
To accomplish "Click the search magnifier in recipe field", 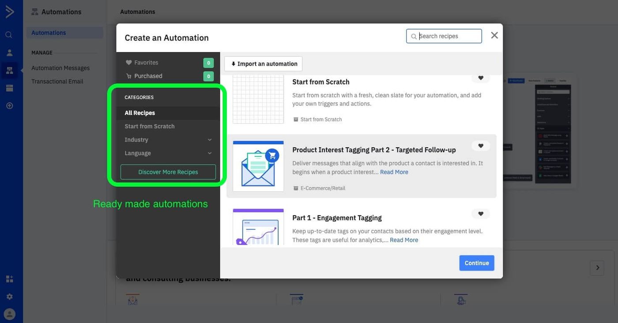I will pyautogui.click(x=414, y=37).
